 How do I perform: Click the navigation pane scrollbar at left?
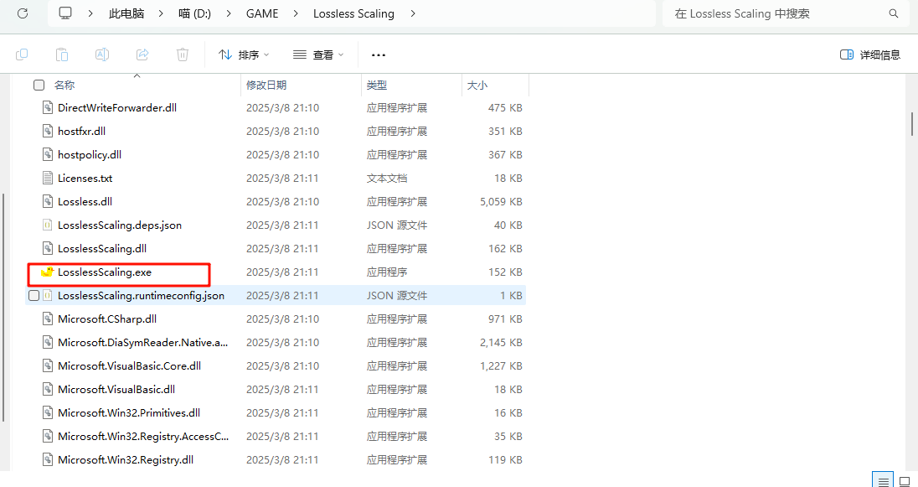[3, 308]
